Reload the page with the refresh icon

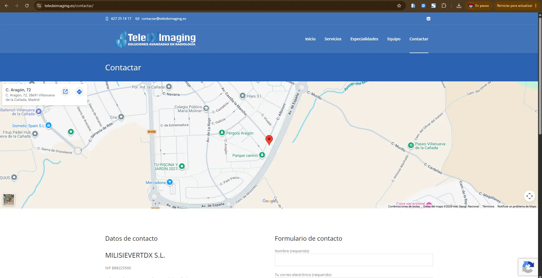point(27,6)
